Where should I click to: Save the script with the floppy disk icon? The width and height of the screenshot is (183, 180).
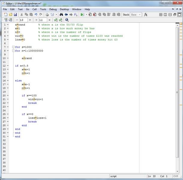(15, 15)
